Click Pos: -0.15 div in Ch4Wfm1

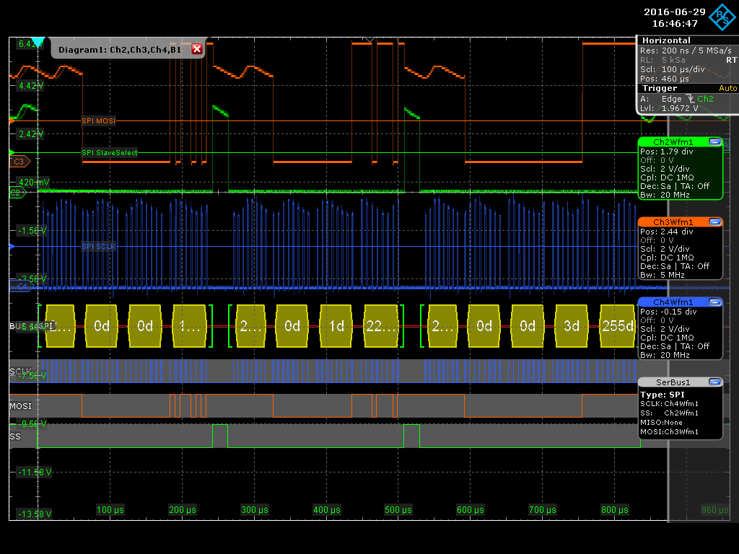(x=668, y=312)
